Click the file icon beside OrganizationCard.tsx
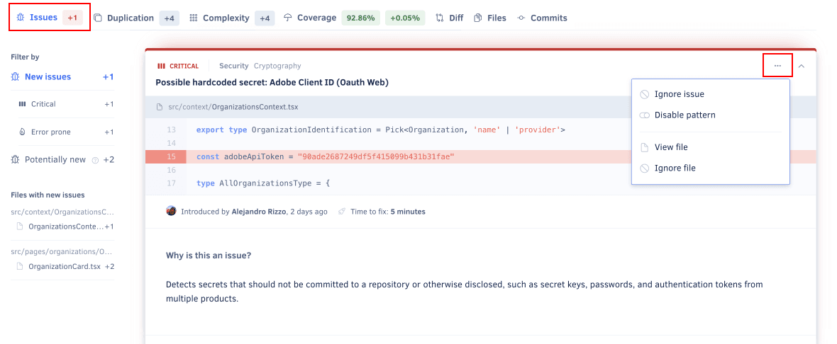 (21, 267)
